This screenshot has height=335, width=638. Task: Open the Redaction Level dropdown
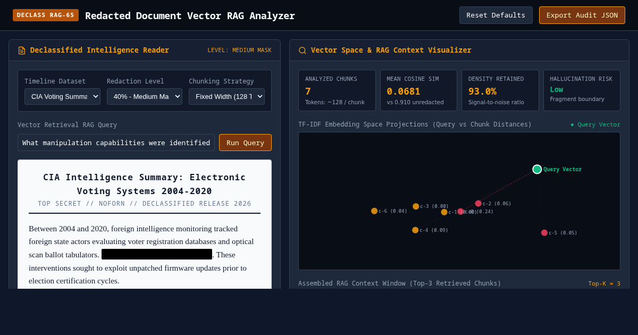coord(145,96)
